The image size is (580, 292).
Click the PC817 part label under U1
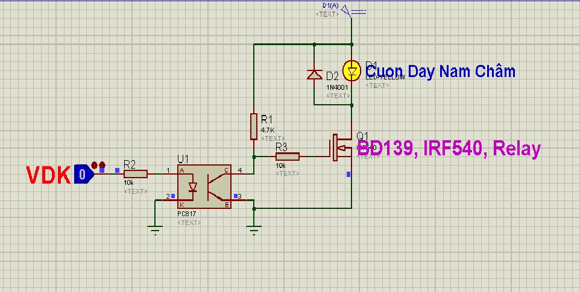click(187, 214)
